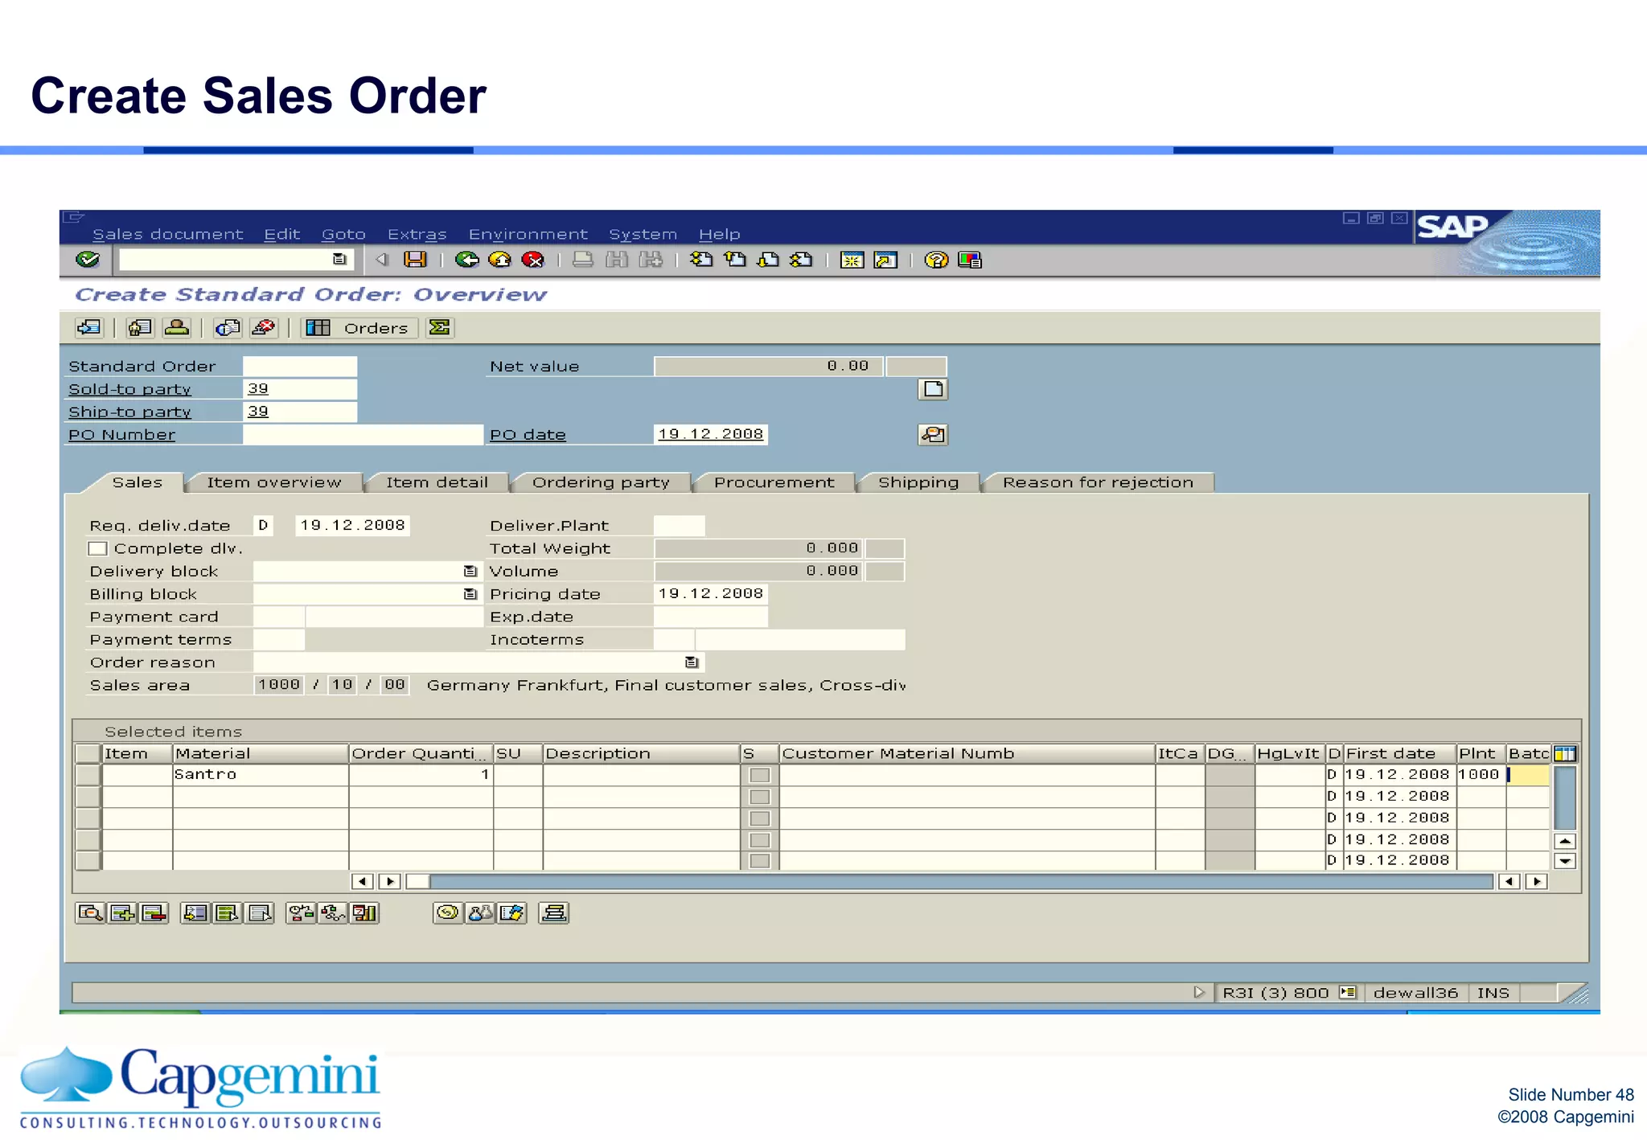Image resolution: width=1647 pixels, height=1140 pixels.
Task: Click the PO Number link label
Action: (x=121, y=435)
